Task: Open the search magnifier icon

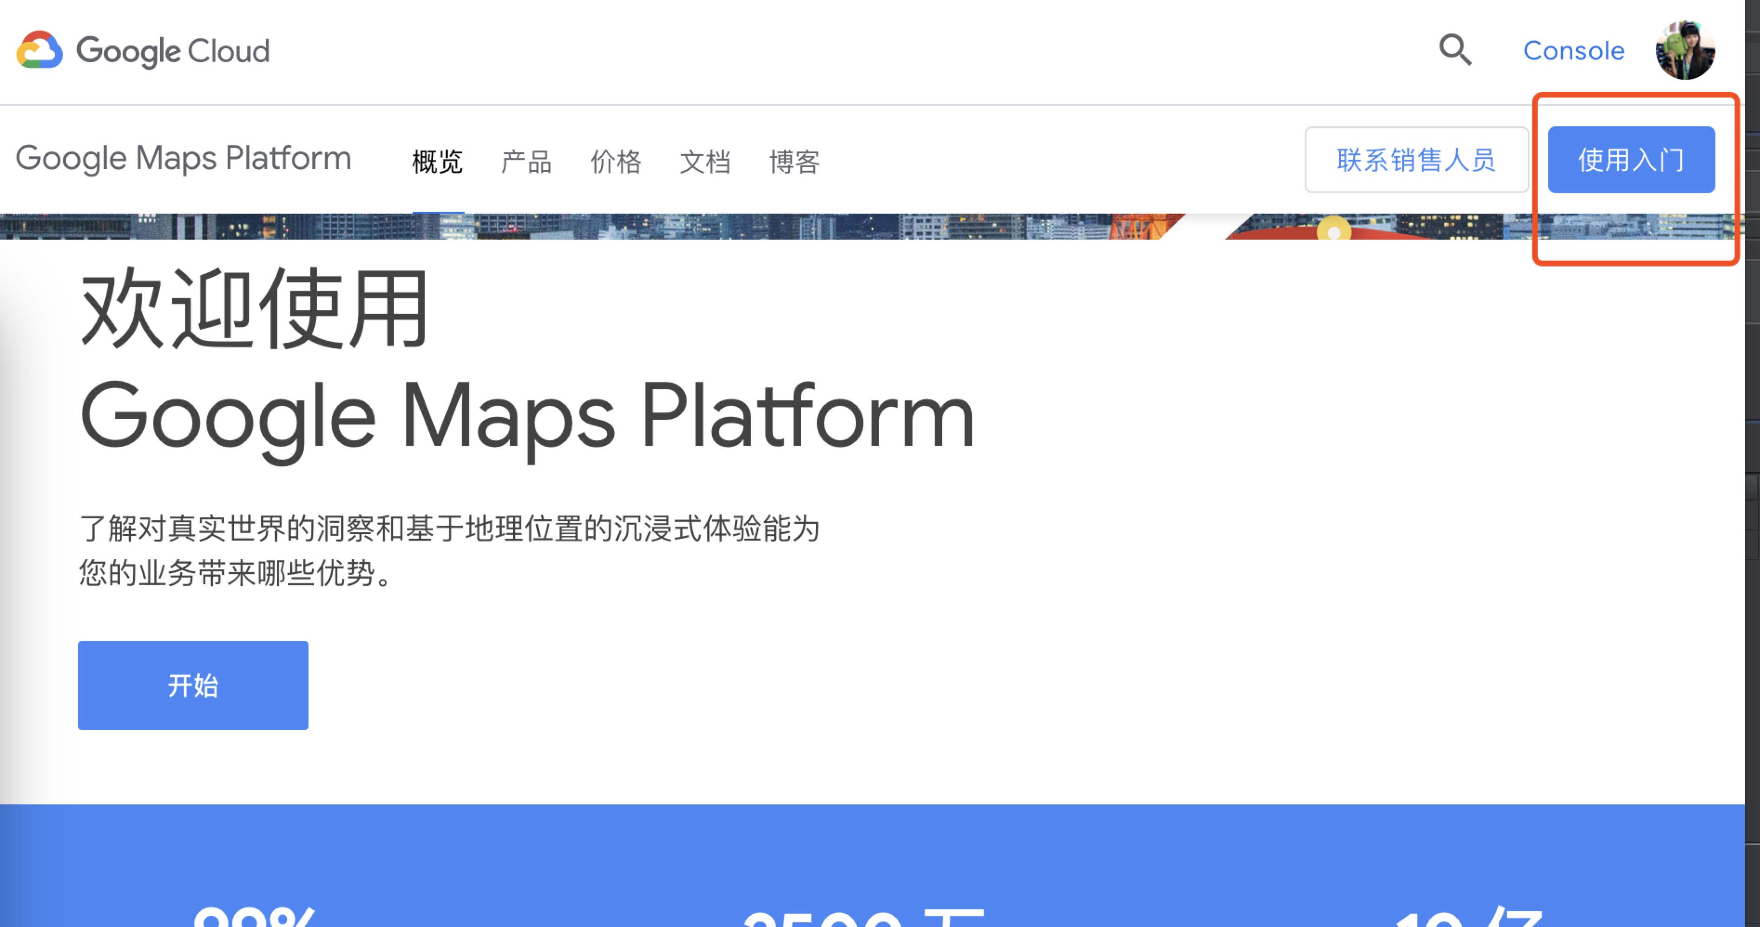Action: coord(1455,50)
